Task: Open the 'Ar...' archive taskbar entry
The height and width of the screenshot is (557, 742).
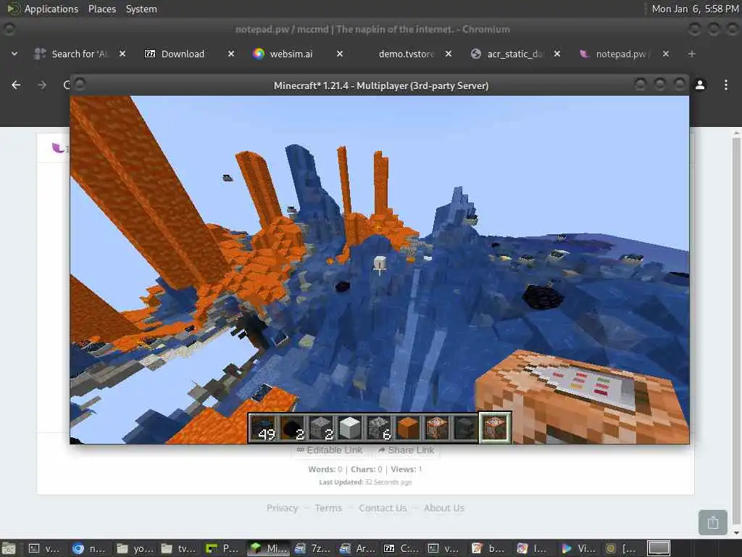Action: tap(357, 548)
